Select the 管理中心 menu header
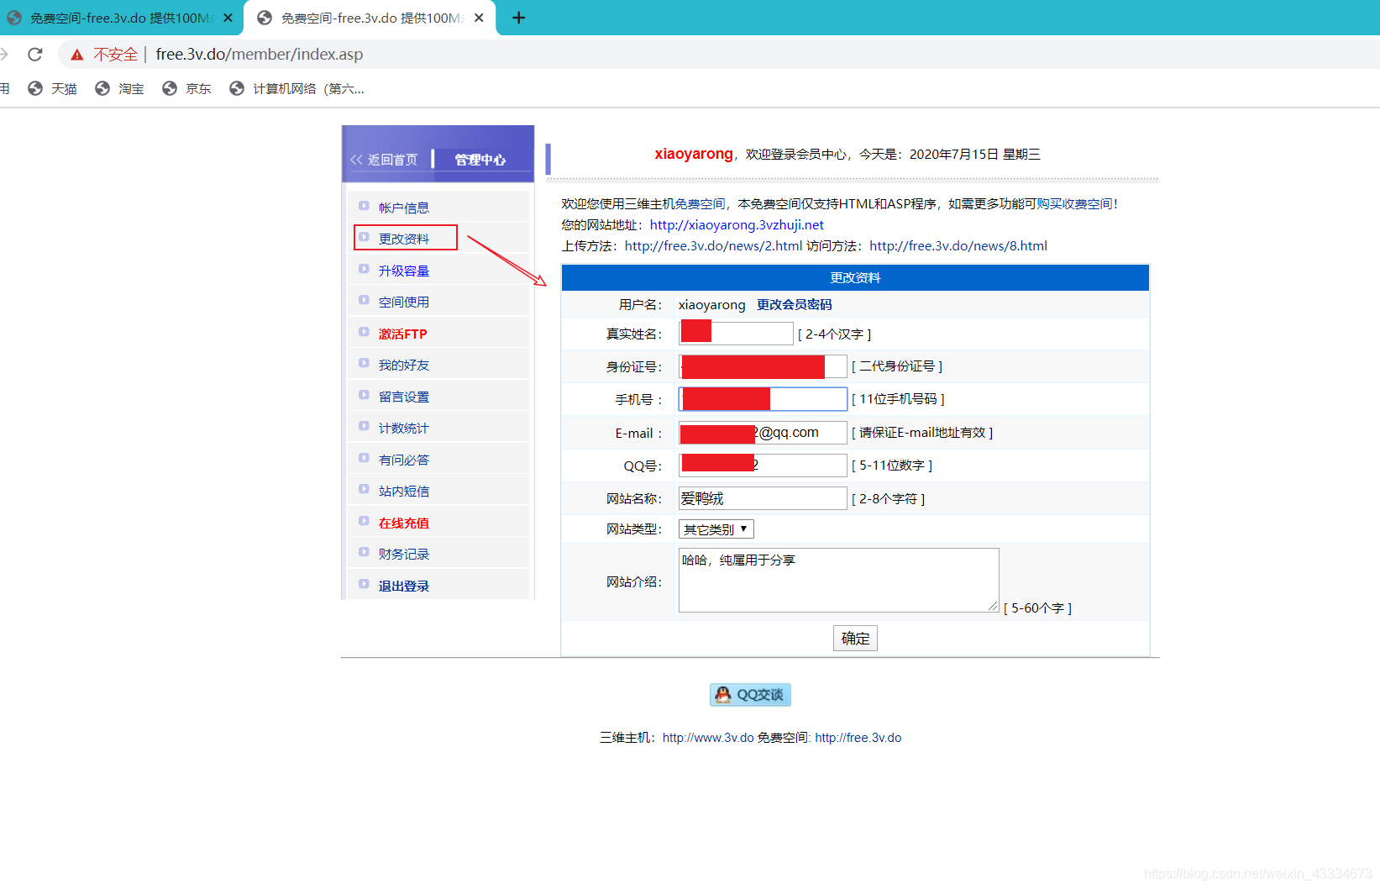1380x889 pixels. (480, 159)
